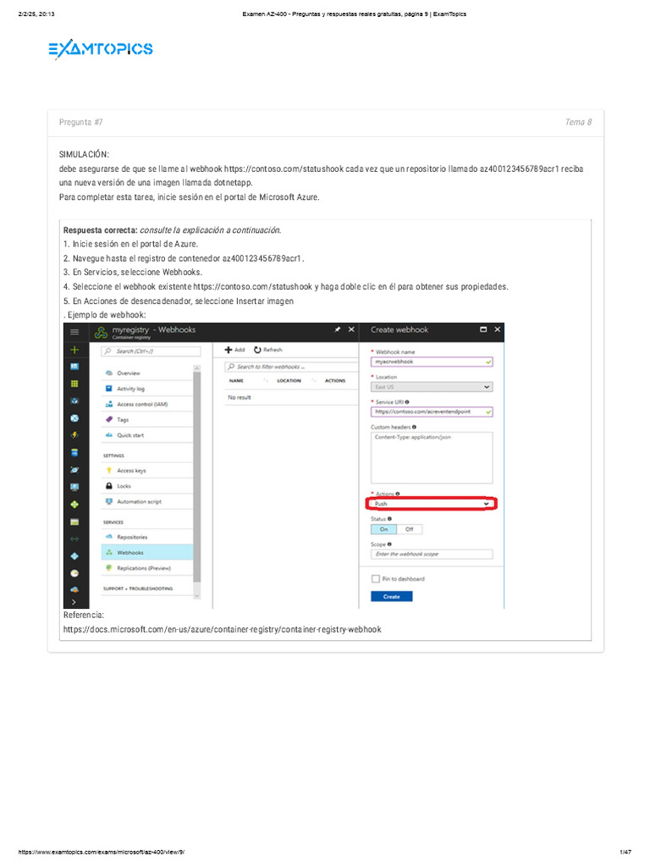
Task: Click the yellow Access keys icon
Action: click(109, 471)
